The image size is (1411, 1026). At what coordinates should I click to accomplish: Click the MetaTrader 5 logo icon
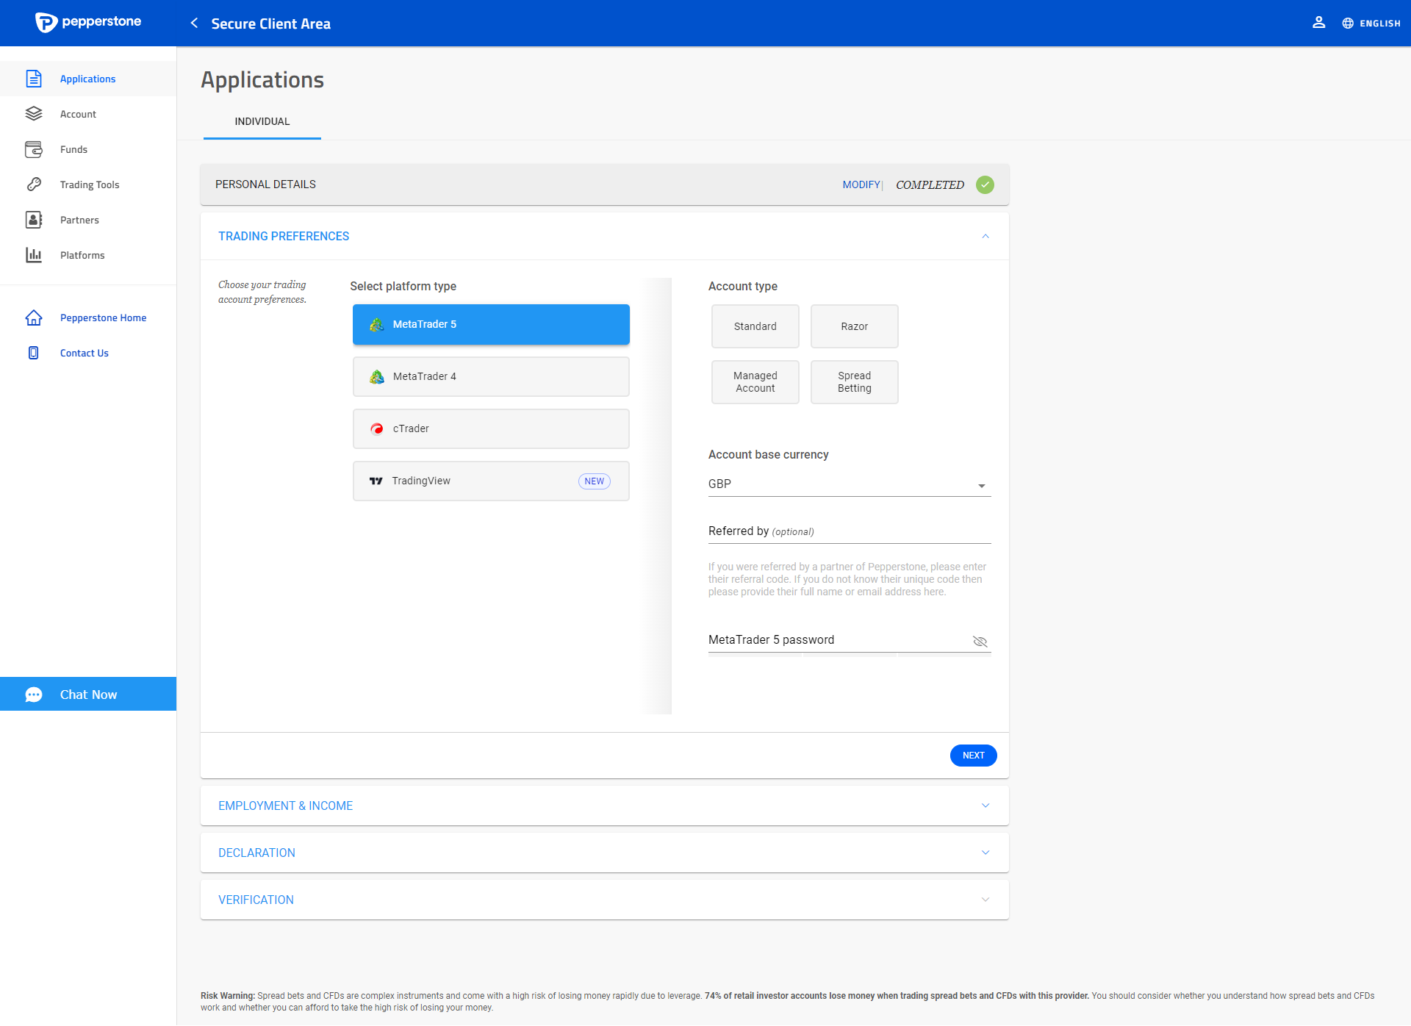click(x=377, y=324)
